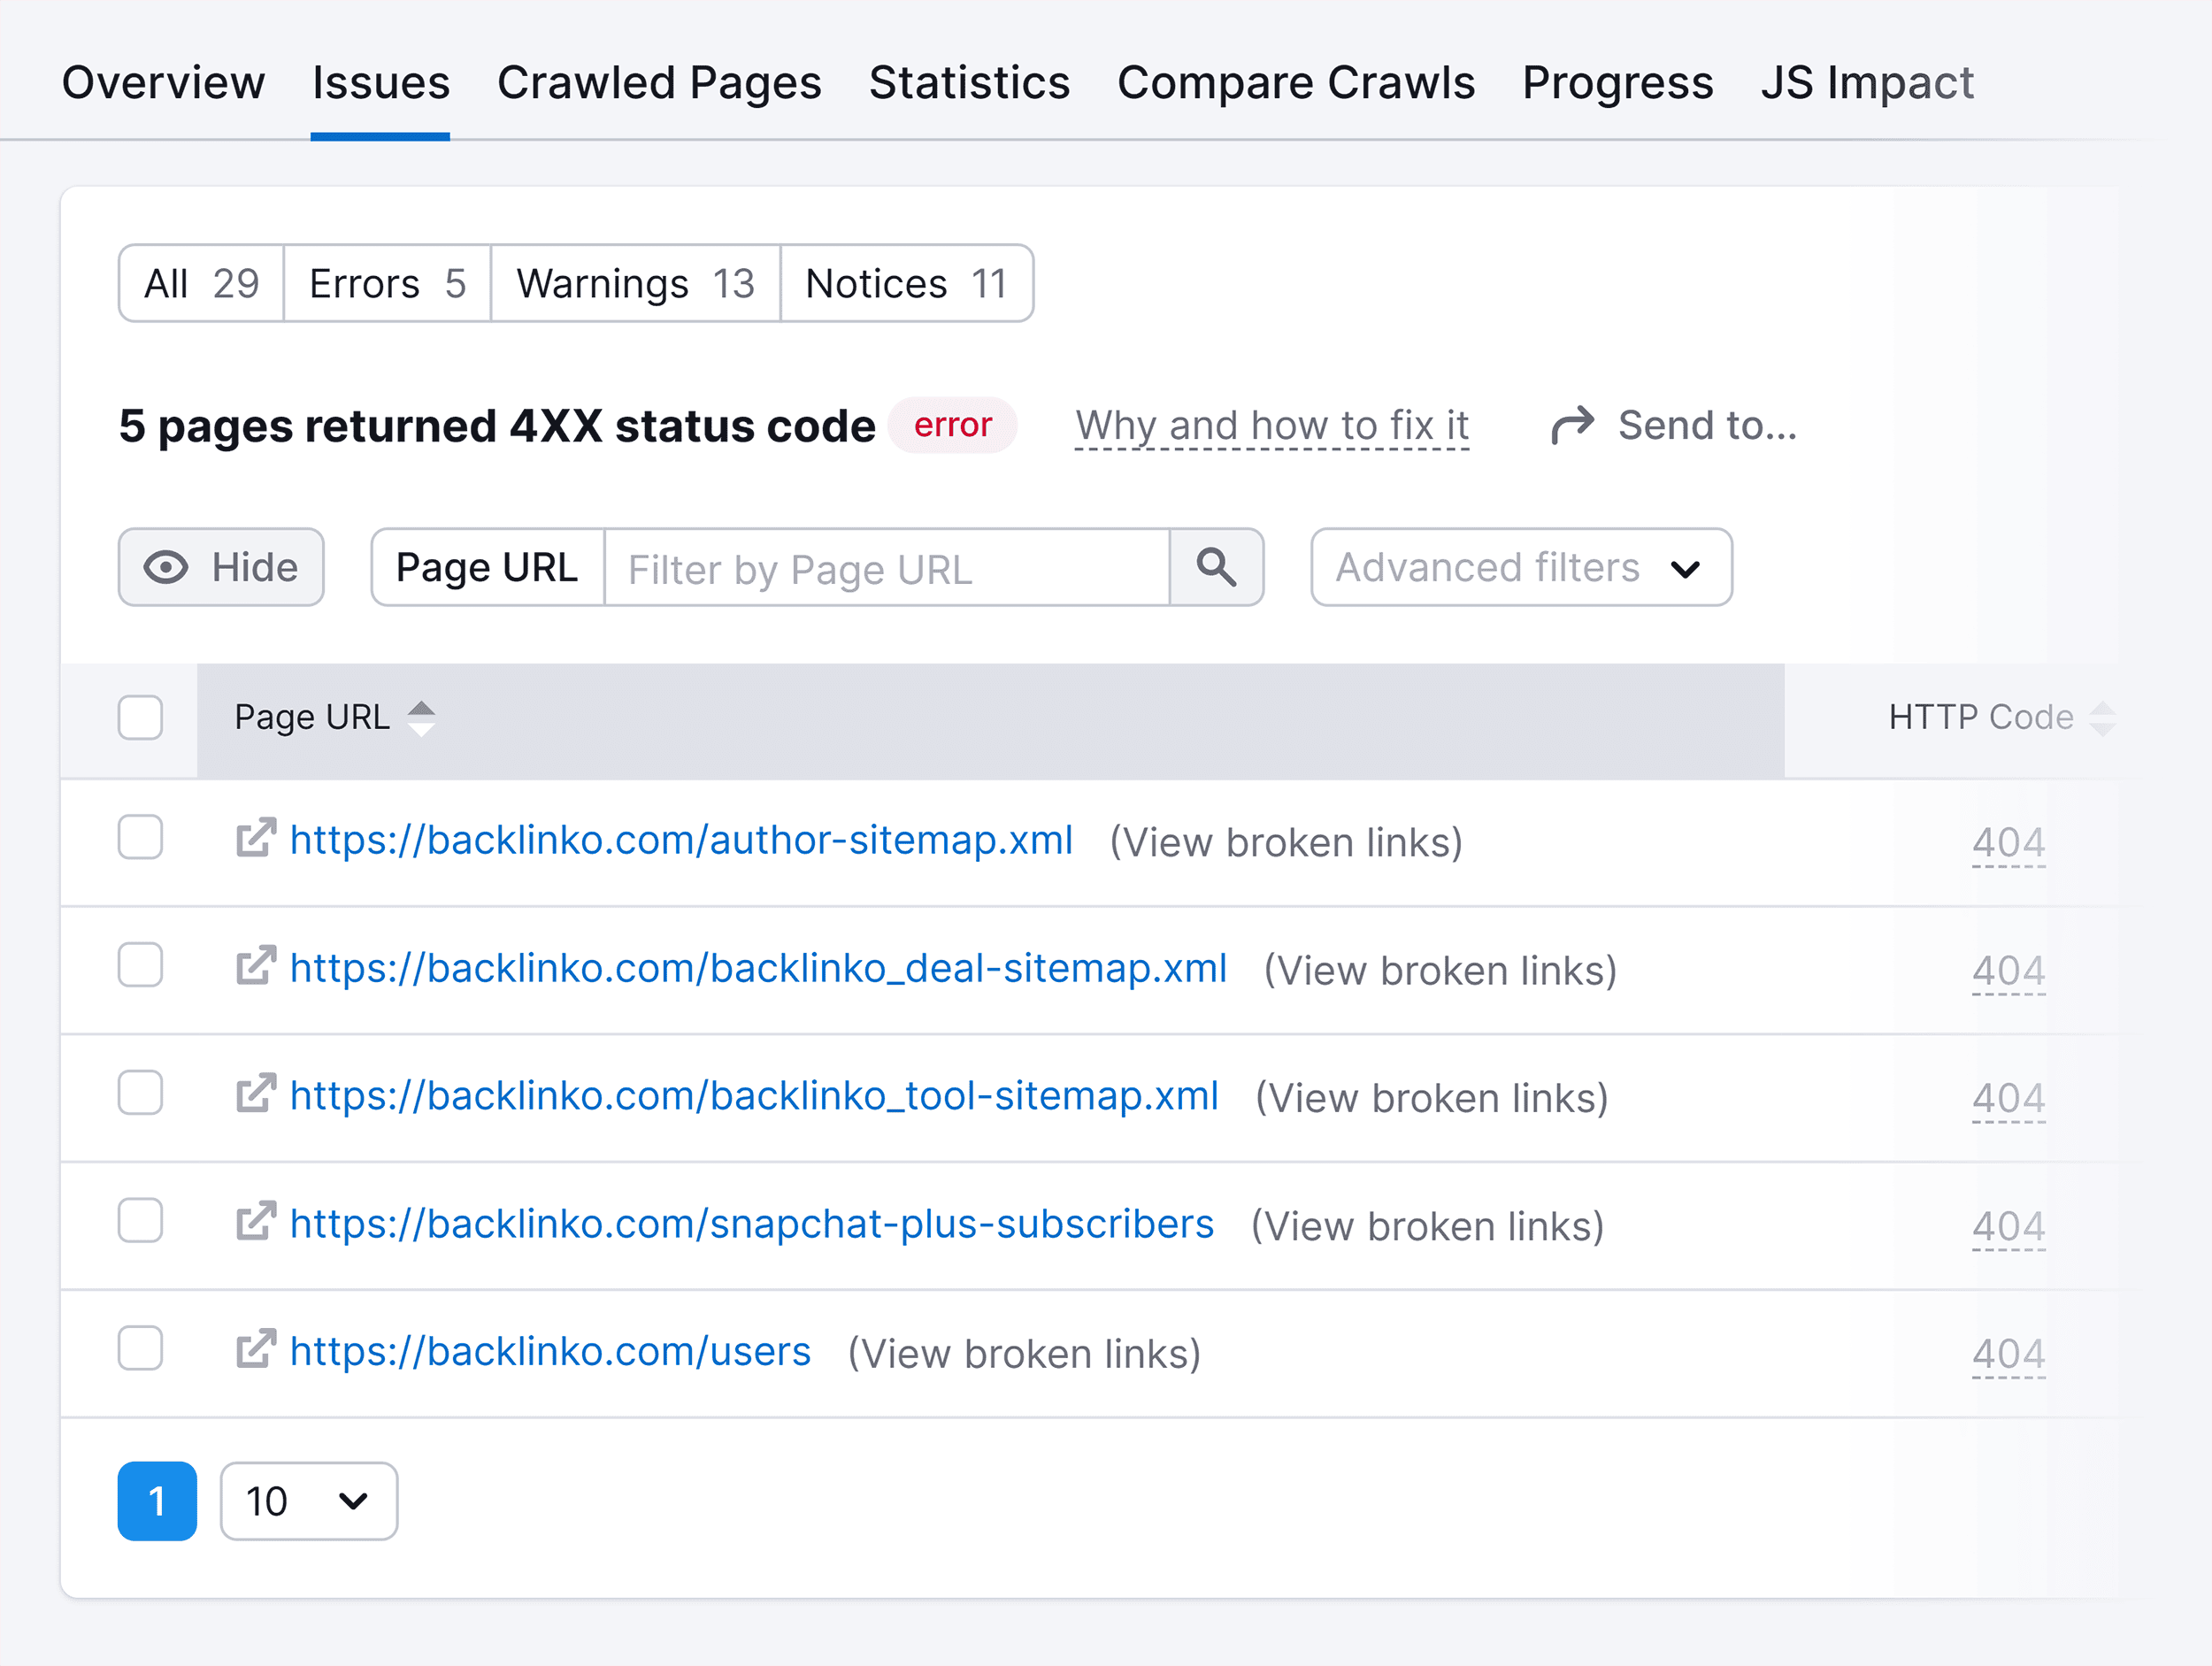This screenshot has width=2212, height=1666.
Task: Open external link icon beside author-sitemap.xml
Action: tap(255, 840)
